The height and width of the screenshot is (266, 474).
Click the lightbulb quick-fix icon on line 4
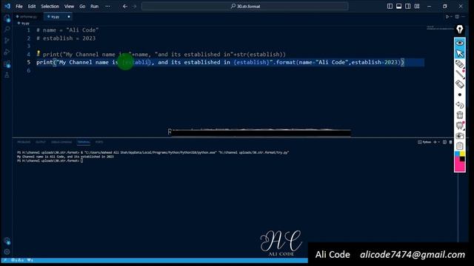pyautogui.click(x=39, y=53)
